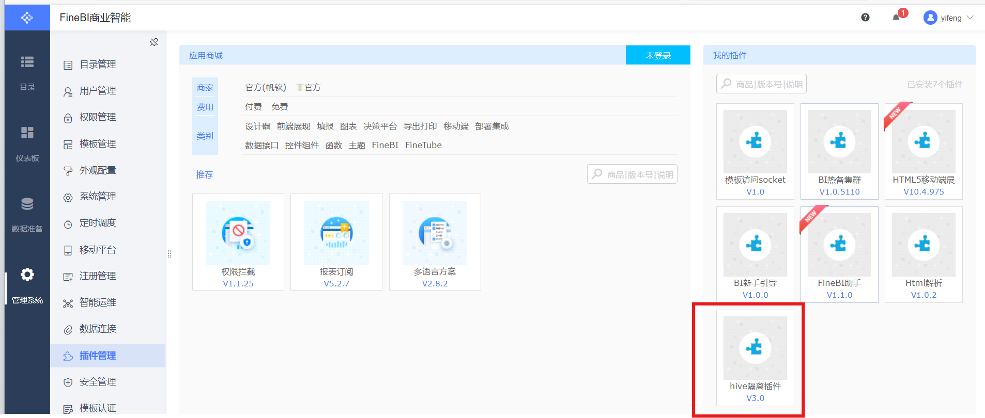Viewport: 985px width, 418px height.
Task: Select the 控件组件 category
Action: pos(302,145)
